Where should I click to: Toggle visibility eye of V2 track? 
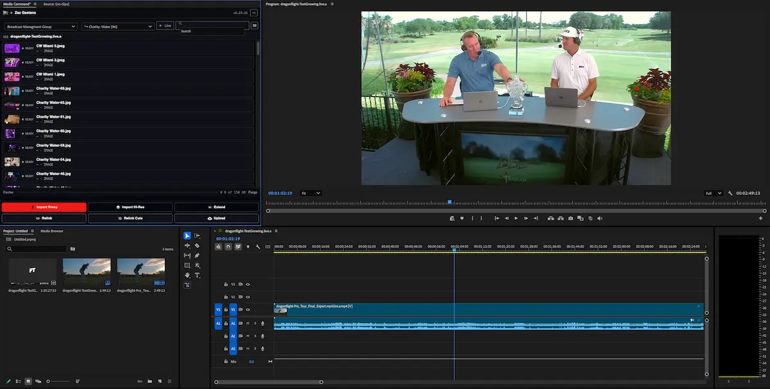coord(248,297)
